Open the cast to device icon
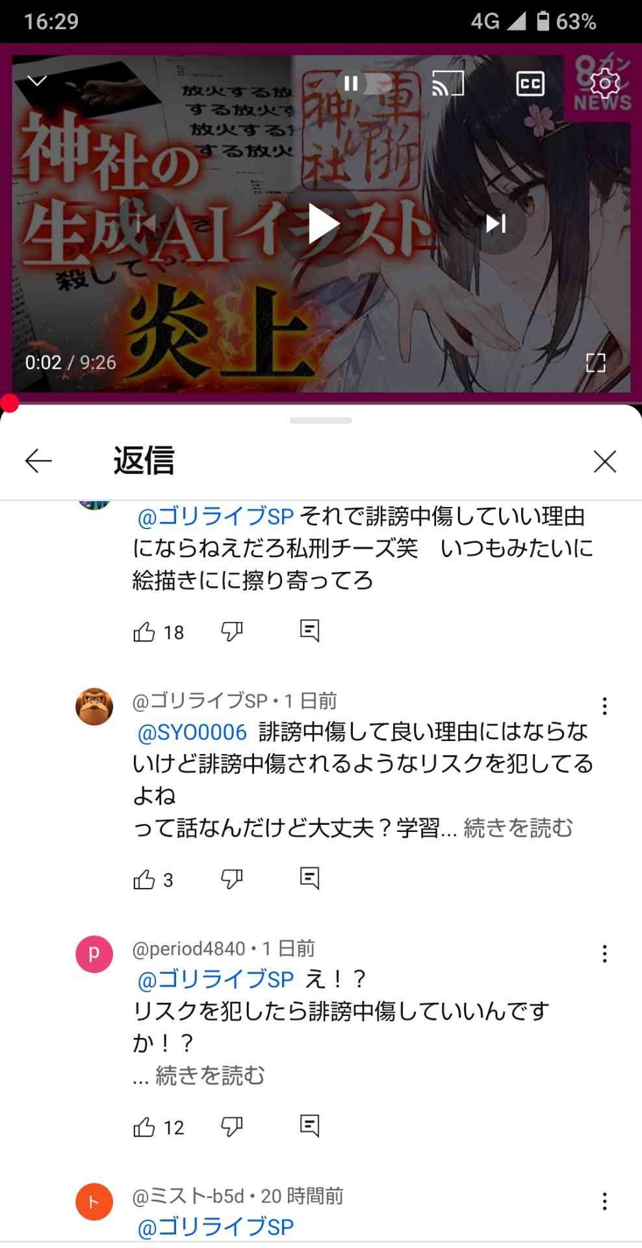 tap(448, 83)
